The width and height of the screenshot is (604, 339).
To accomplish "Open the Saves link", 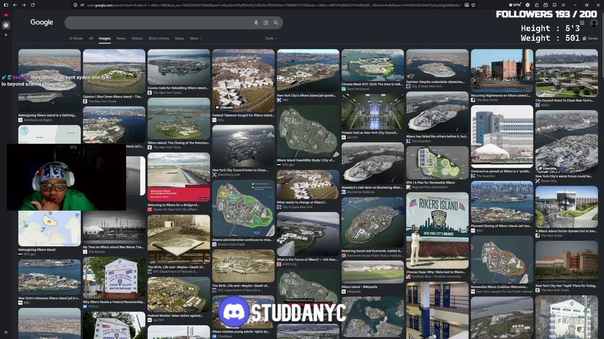I will pos(590,38).
